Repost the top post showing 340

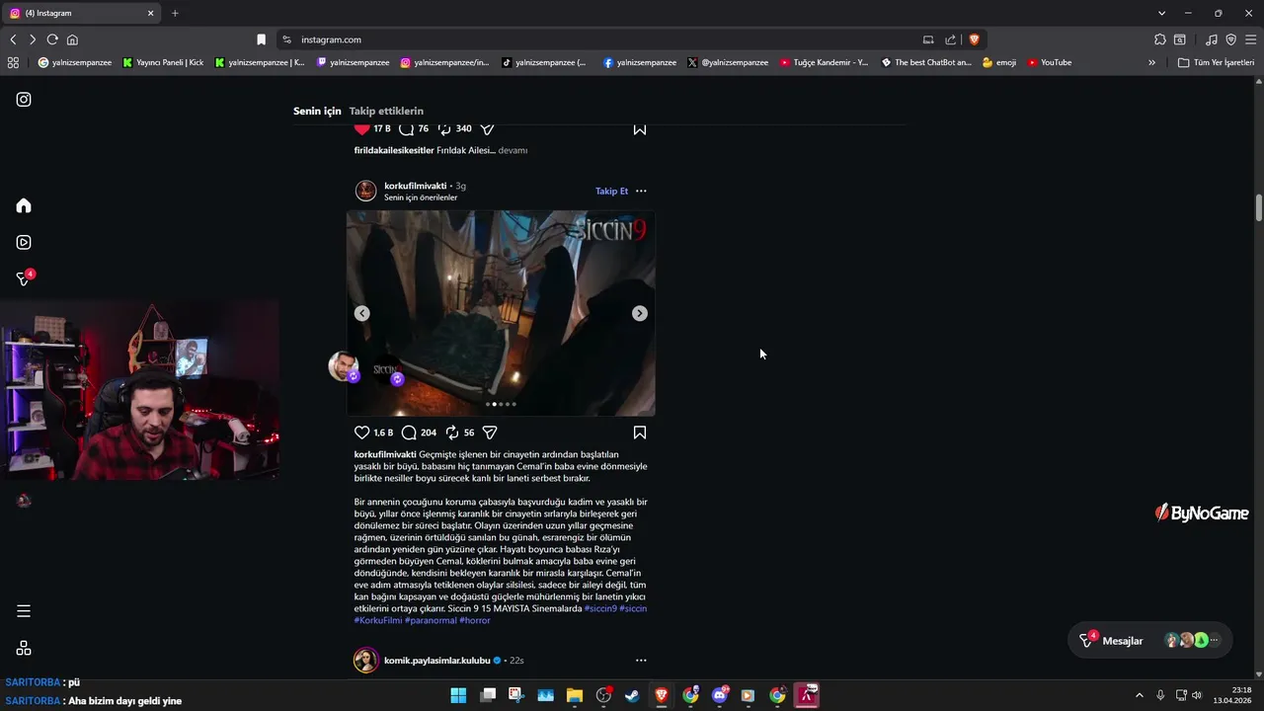point(444,128)
